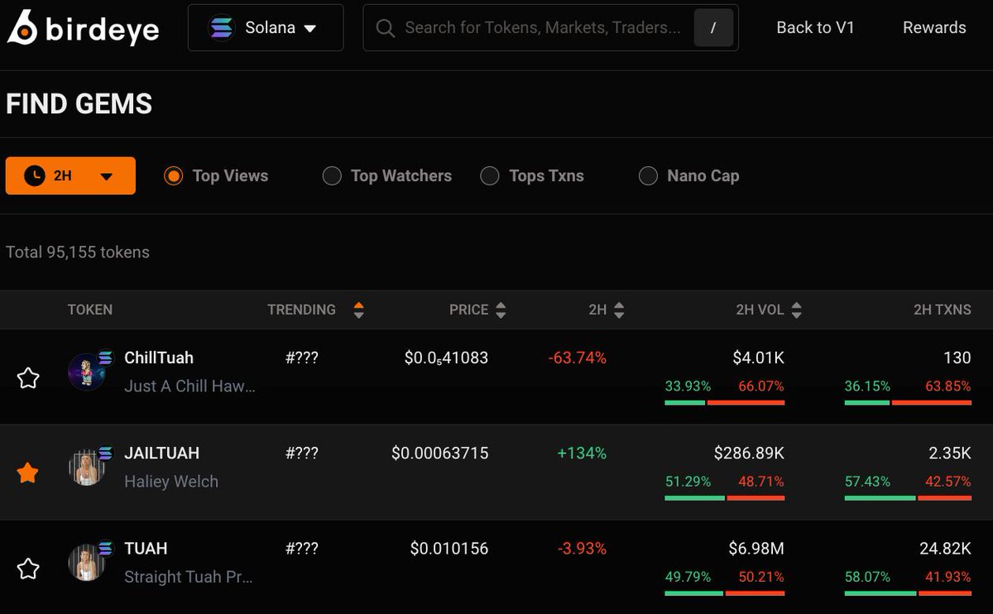Click the ChillTuah buy/sell volume ratio bar
The image size is (993, 614).
click(724, 403)
